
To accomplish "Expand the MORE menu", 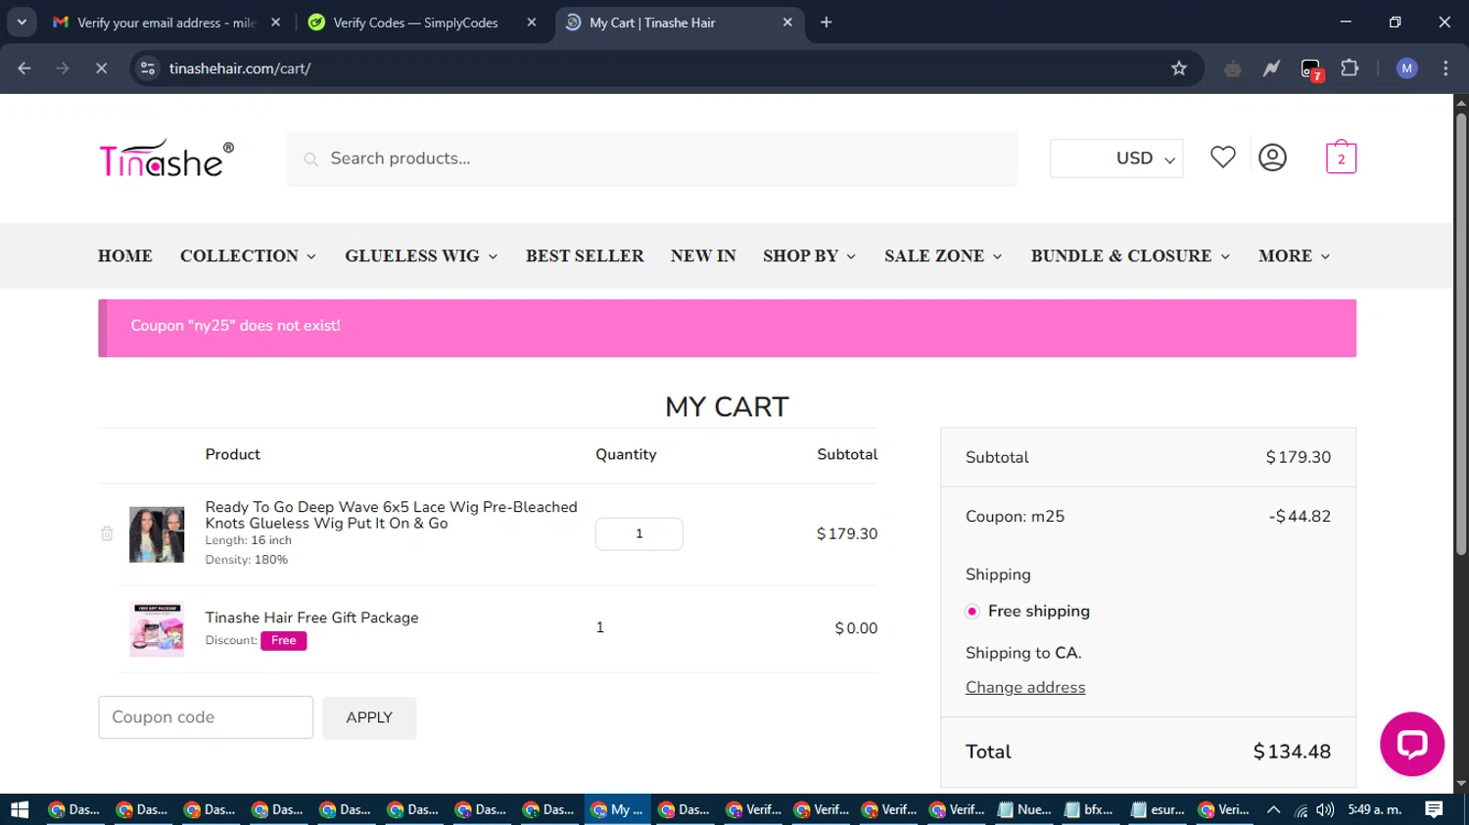I will (x=1295, y=255).
